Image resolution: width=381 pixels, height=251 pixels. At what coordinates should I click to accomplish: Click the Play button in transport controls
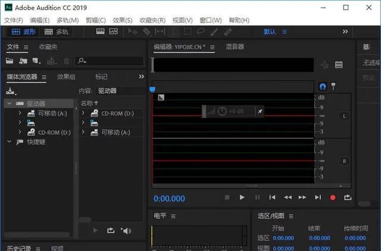[242, 197]
